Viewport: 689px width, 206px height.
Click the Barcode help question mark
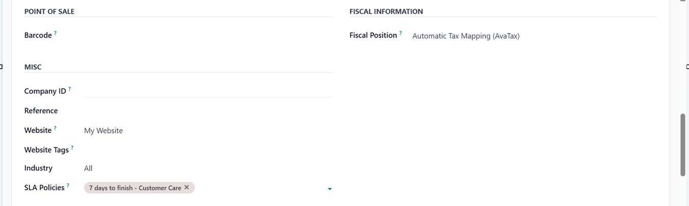pyautogui.click(x=55, y=33)
